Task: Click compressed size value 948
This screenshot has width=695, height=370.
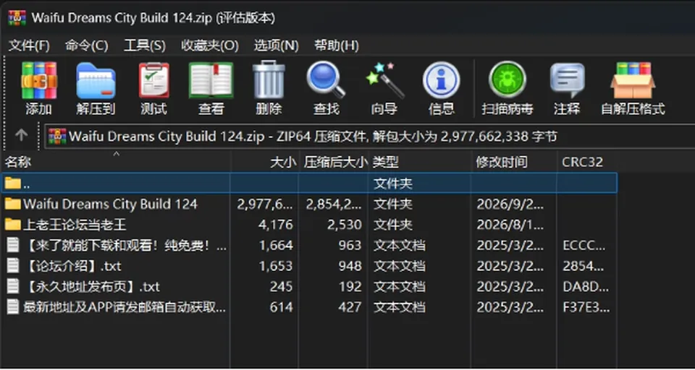Action: (x=350, y=266)
